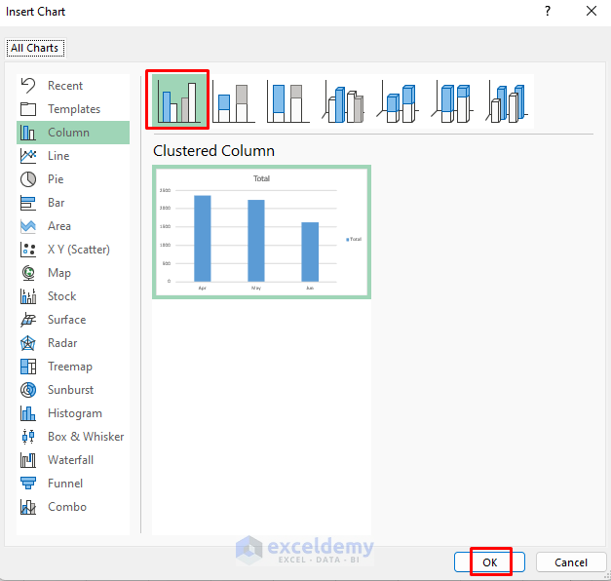Click the Waterfall chart category icon
Viewport: 611px width, 581px height.
28,460
